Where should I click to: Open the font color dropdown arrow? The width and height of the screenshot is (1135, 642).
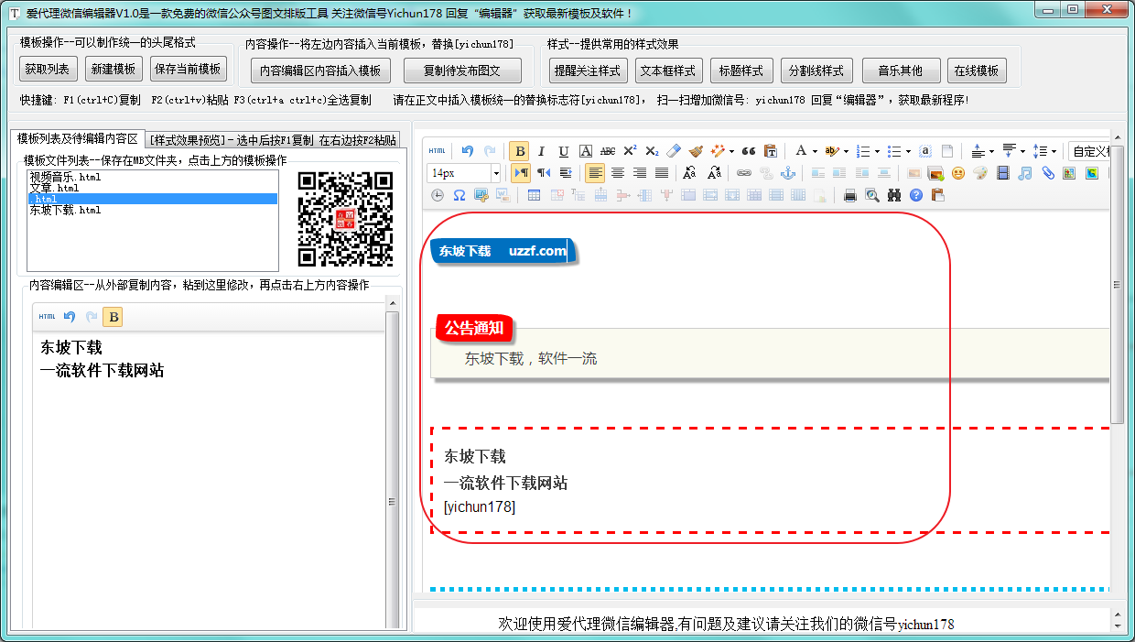tap(815, 151)
